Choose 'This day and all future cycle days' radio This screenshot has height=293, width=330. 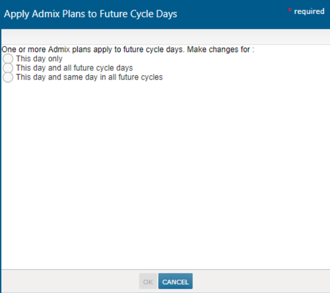(x=8, y=68)
